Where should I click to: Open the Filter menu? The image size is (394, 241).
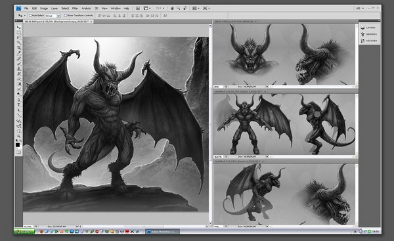75,9
